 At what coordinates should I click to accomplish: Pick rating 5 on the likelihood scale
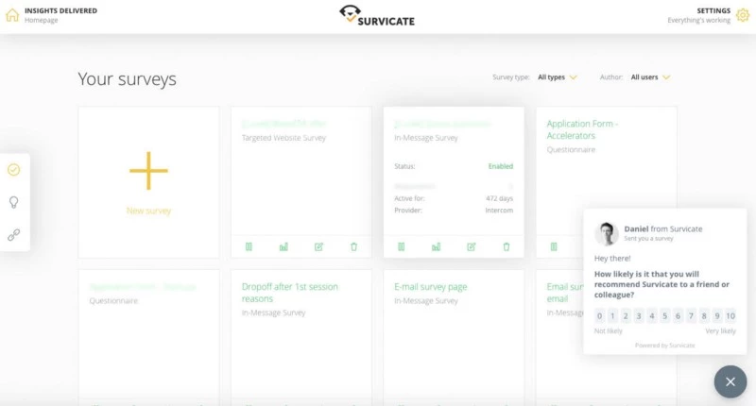(x=665, y=316)
